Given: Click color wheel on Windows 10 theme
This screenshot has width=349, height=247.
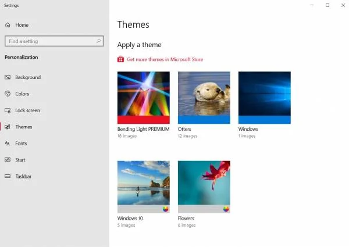Looking at the screenshot, I should [165, 209].
